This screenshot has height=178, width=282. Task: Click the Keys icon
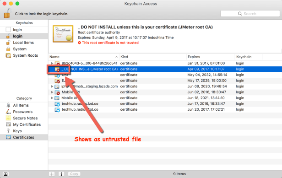[x=8, y=131]
